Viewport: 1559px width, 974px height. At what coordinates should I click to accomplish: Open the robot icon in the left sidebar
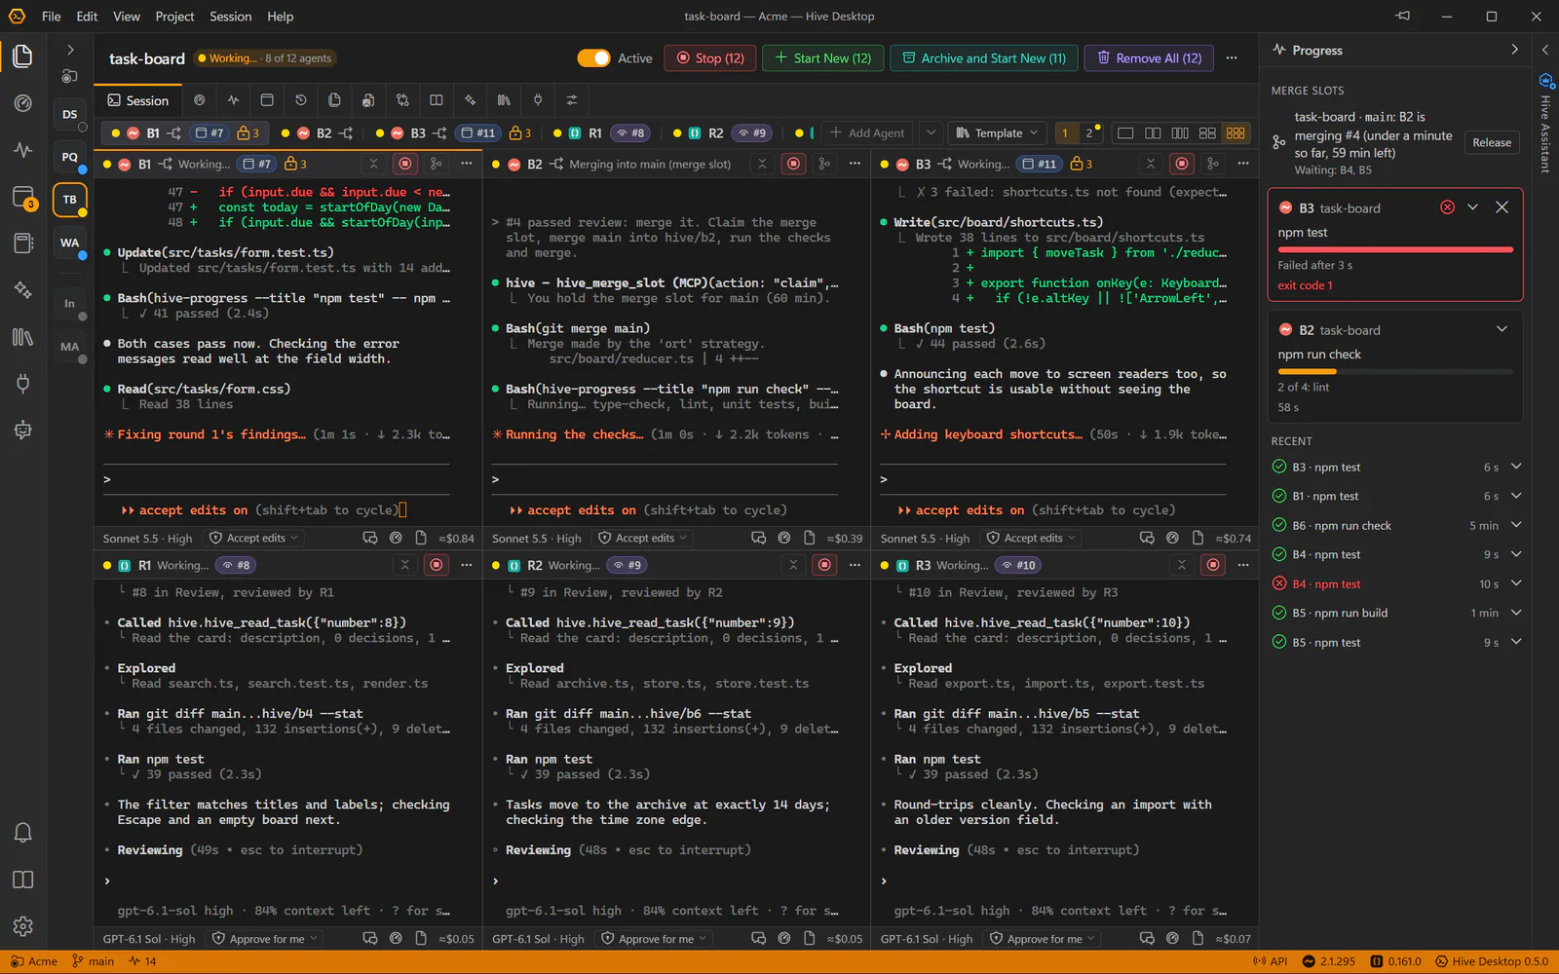coord(22,430)
